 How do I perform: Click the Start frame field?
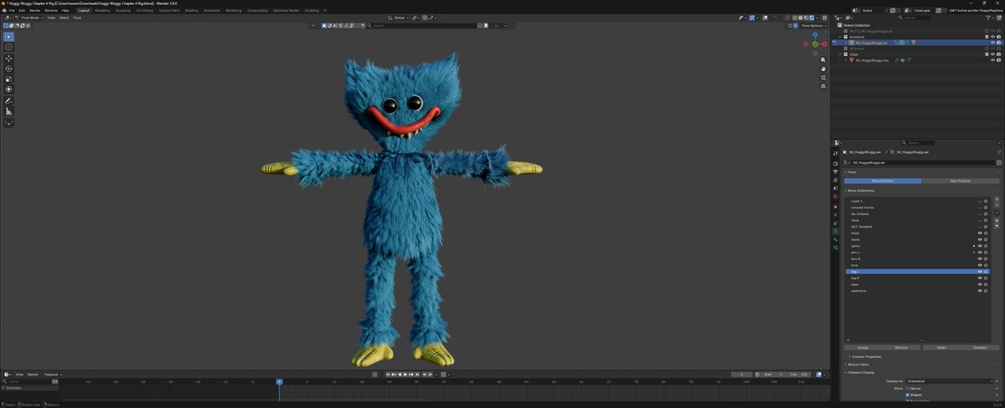click(x=773, y=375)
